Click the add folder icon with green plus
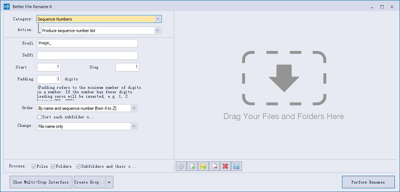Viewport: 400px width, 192px height. [203, 167]
